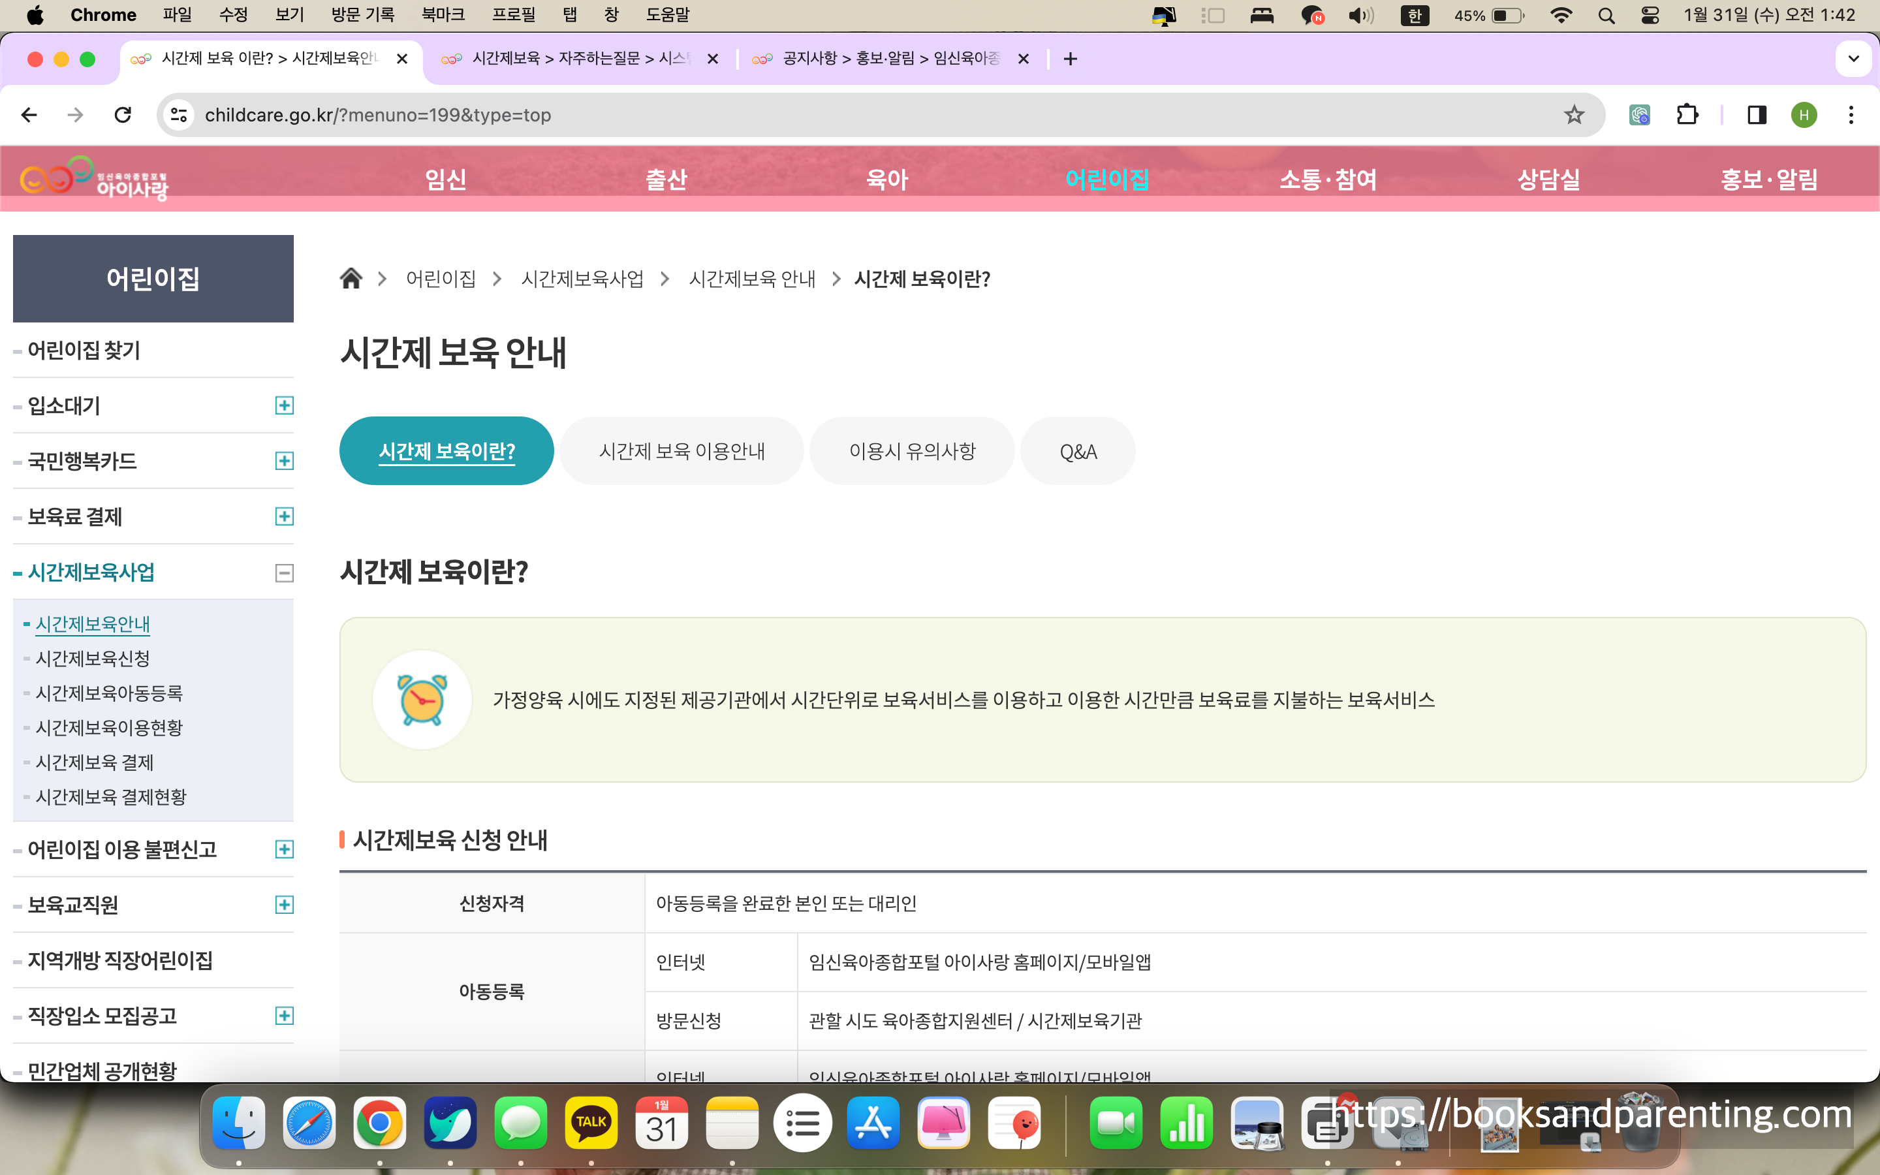Screen dimensions: 1880x1175
Task: Reload the page using the refresh icon
Action: coord(123,115)
